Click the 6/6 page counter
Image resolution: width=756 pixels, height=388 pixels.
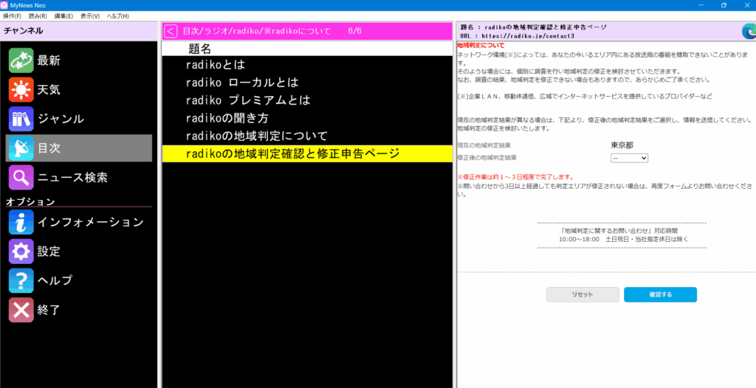click(354, 31)
